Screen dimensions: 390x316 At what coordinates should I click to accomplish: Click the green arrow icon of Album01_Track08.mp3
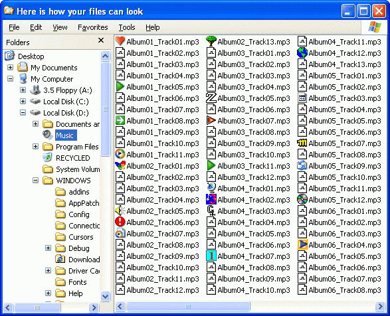click(x=120, y=120)
